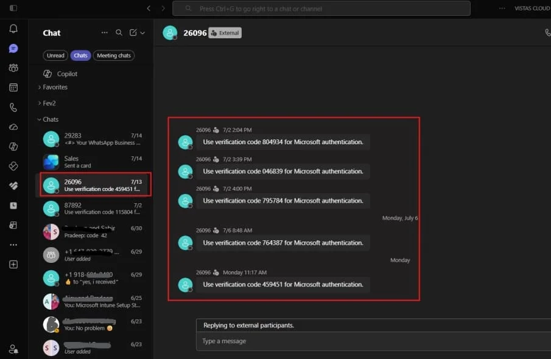Start a new chat with compose icon

(x=133, y=33)
